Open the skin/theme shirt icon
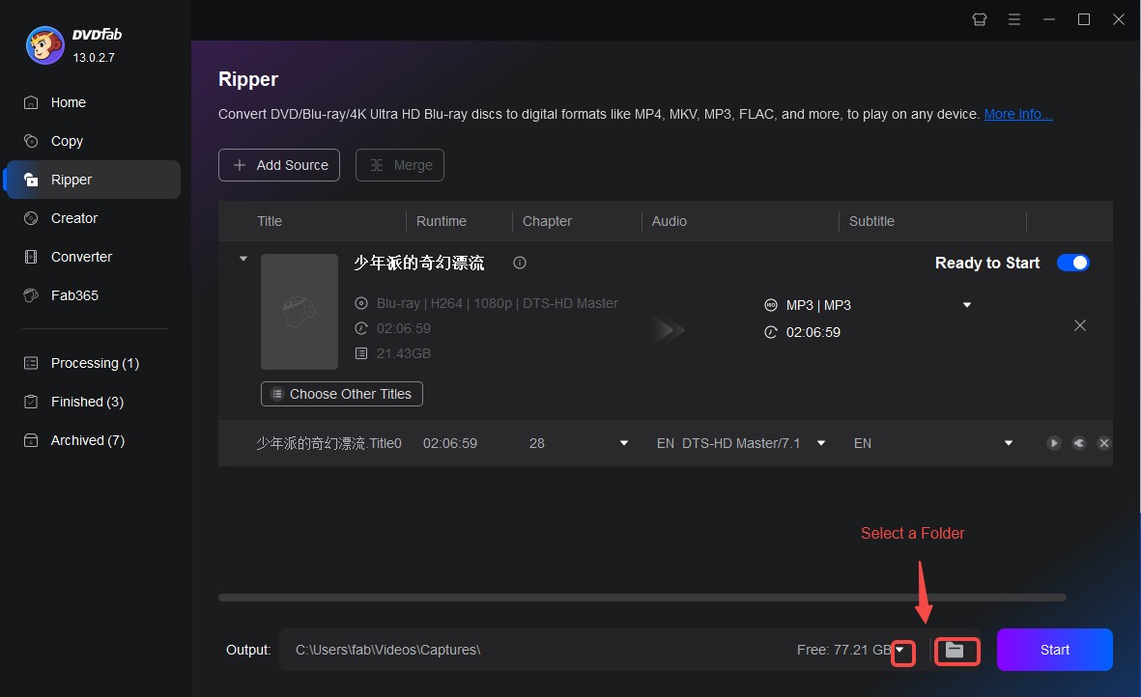This screenshot has width=1141, height=697. 980,19
